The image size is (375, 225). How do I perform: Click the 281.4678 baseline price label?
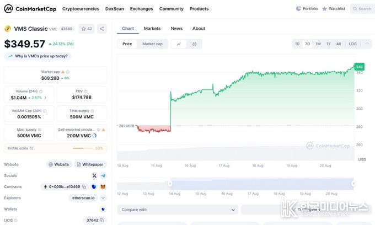tap(126, 126)
